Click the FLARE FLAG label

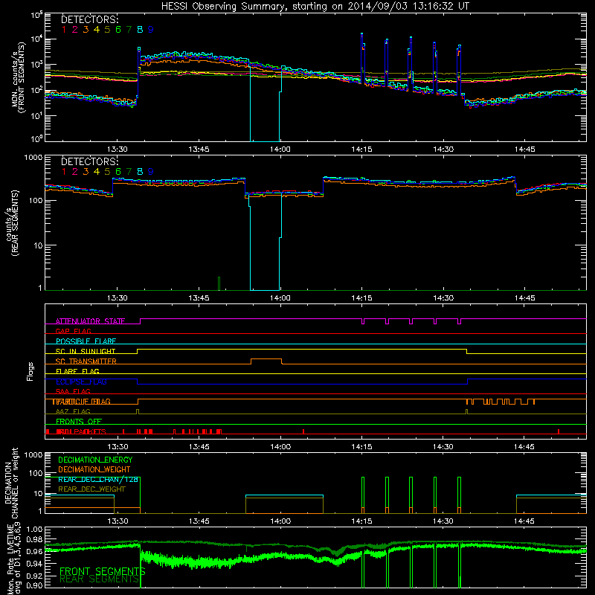click(77, 371)
